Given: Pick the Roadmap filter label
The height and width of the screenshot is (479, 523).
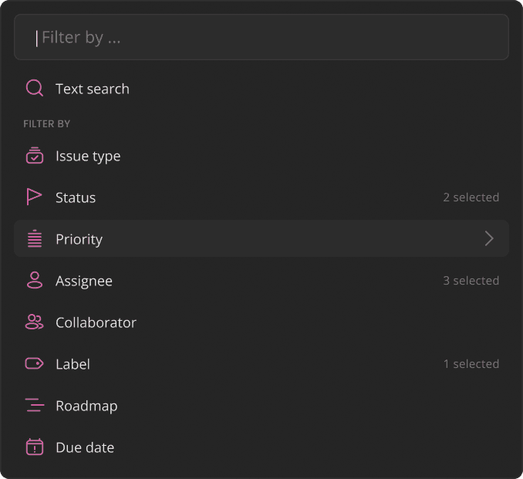Looking at the screenshot, I should tap(86, 406).
